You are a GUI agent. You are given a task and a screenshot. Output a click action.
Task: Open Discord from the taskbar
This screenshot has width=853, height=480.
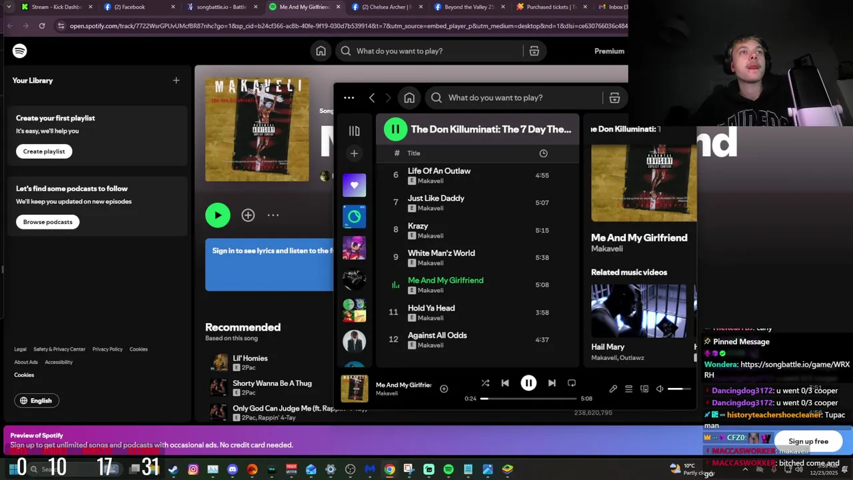click(233, 469)
